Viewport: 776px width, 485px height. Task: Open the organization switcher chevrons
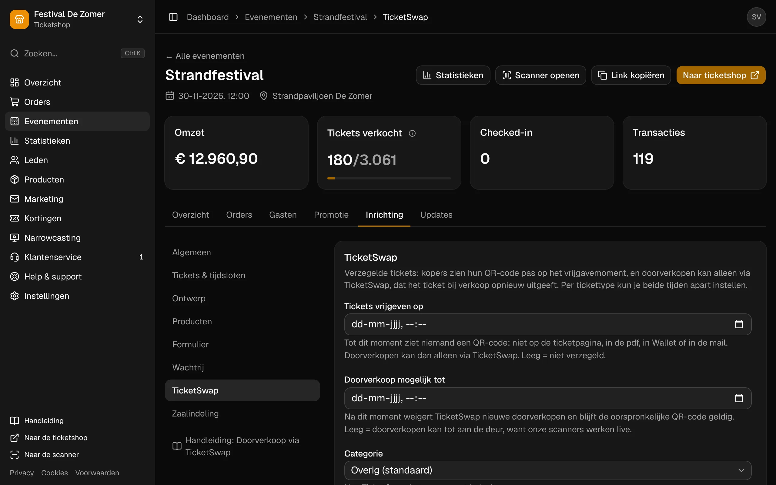tap(140, 19)
